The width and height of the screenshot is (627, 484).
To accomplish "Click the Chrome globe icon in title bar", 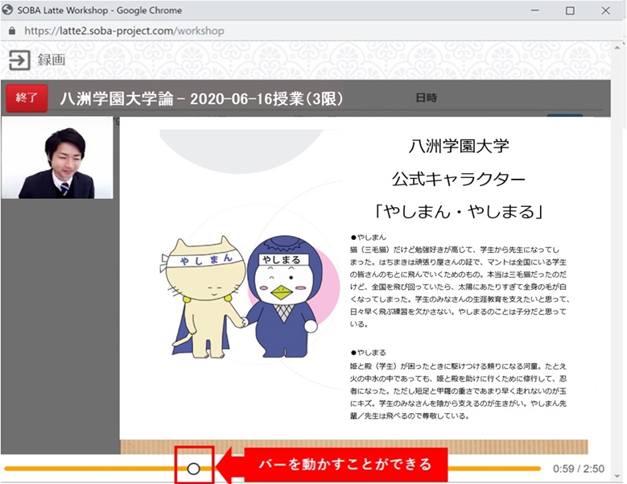I will click(7, 10).
